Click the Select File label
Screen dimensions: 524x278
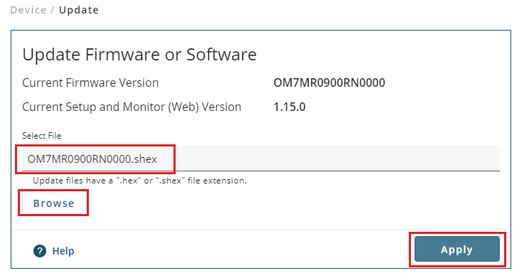pyautogui.click(x=41, y=136)
